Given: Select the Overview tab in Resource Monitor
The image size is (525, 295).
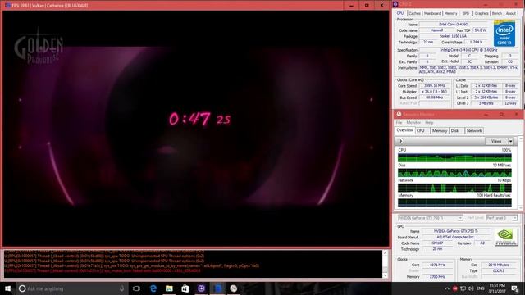Looking at the screenshot, I should click(404, 130).
